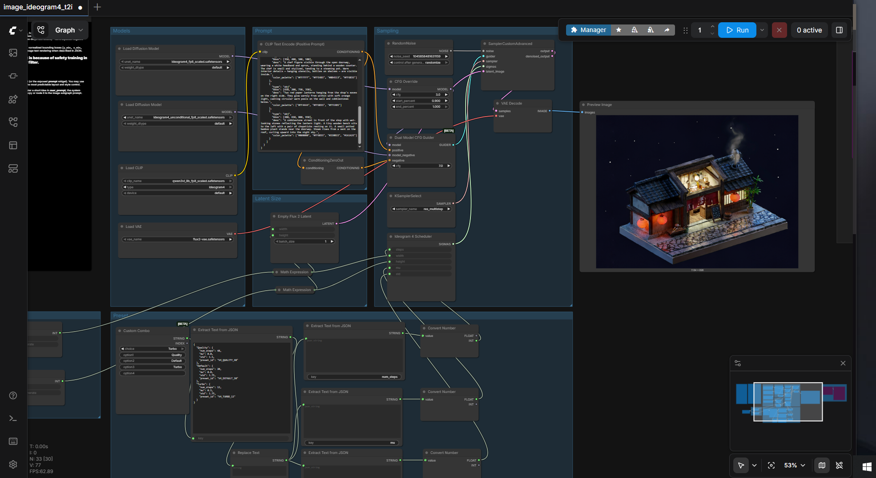Open the ComfyUI logo main menu

coord(15,30)
